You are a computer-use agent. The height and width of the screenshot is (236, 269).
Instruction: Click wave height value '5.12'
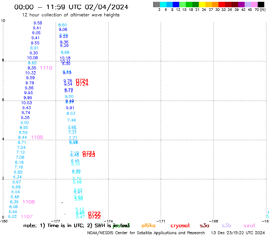point(80,209)
